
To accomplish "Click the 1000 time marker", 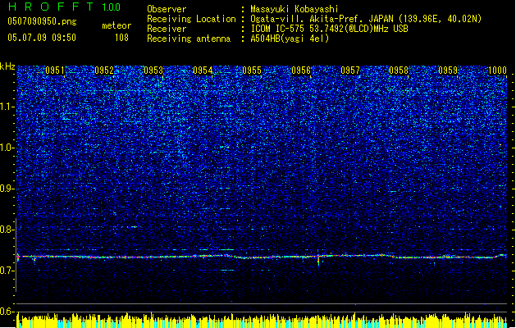I will click(497, 71).
